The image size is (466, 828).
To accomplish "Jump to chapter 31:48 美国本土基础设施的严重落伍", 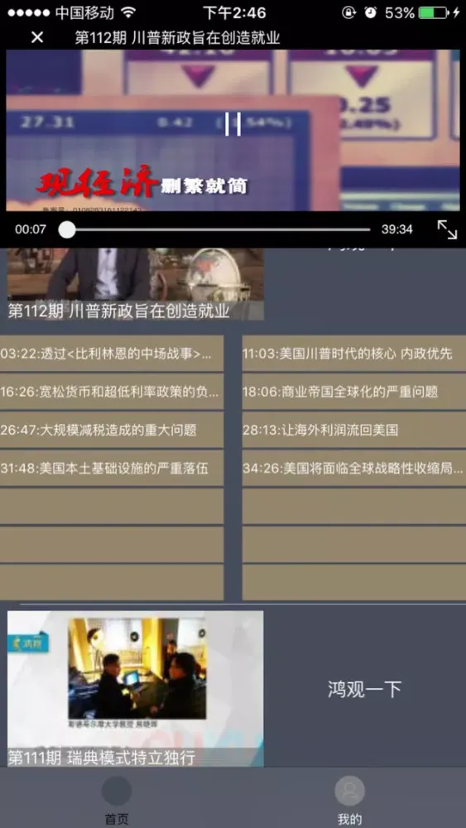I will pyautogui.click(x=112, y=468).
